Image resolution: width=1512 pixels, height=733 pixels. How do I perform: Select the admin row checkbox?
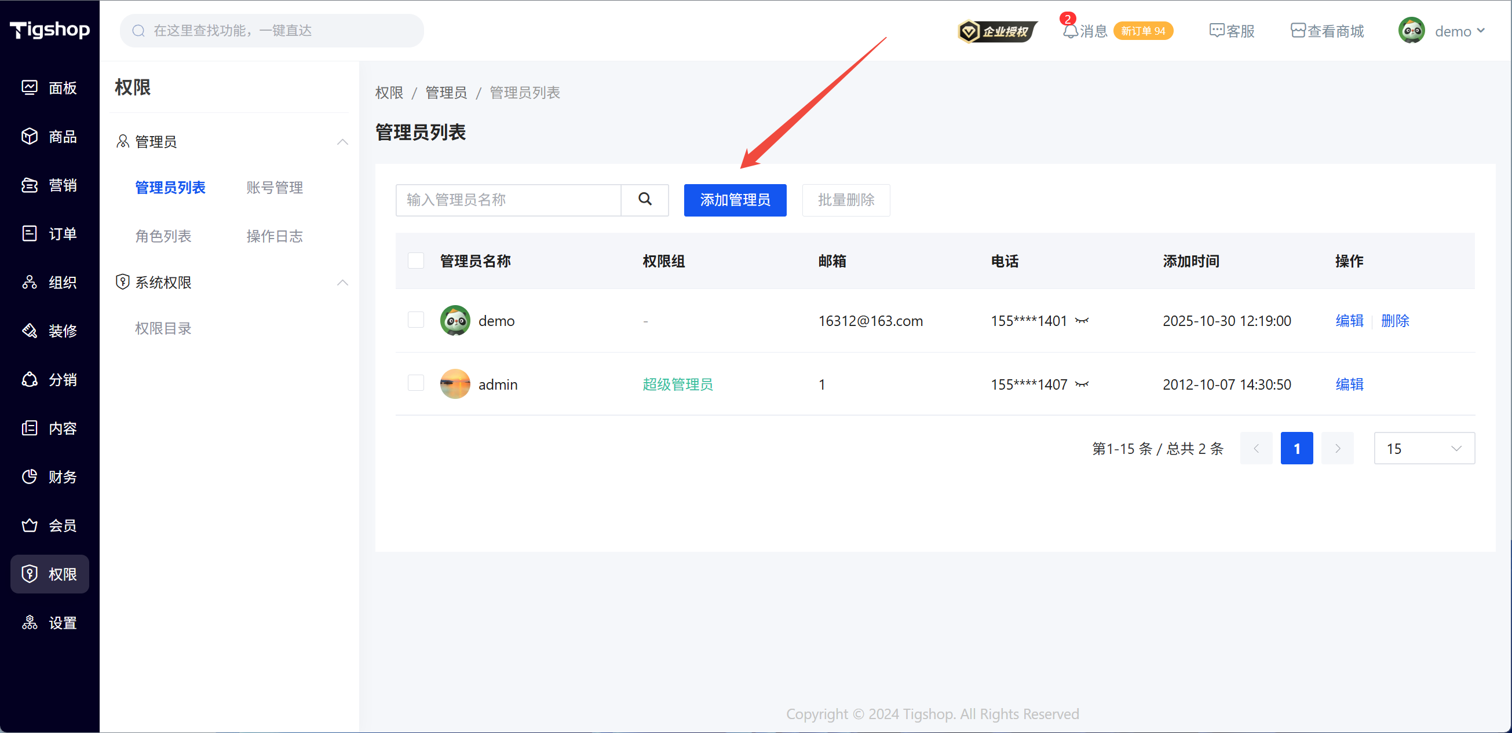tap(415, 383)
